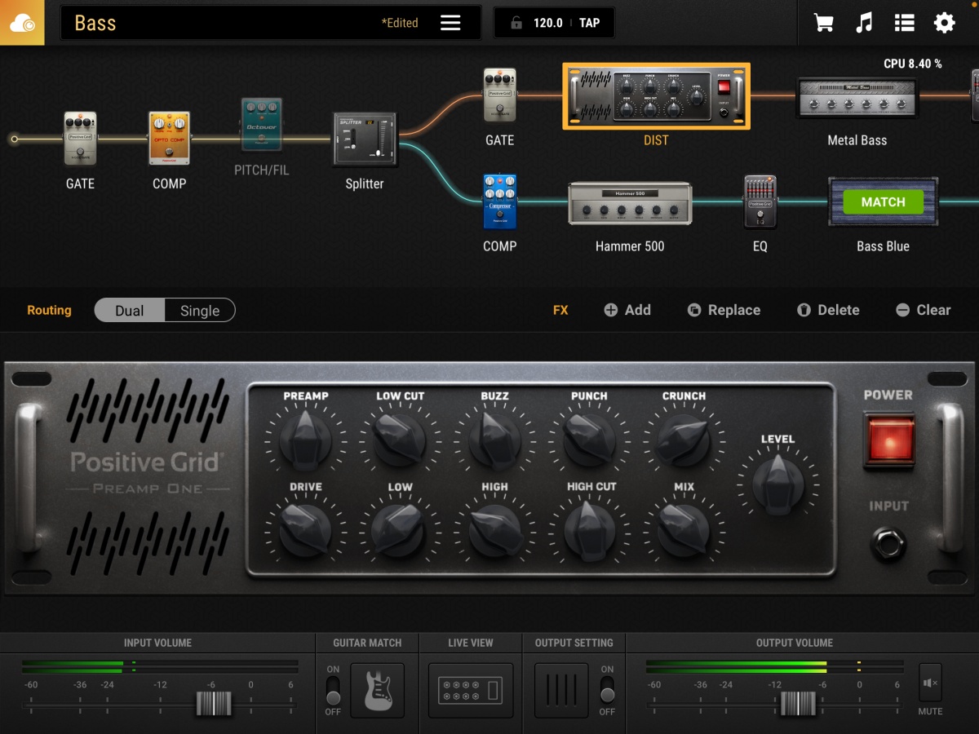
Task: Toggle the red POWER switch
Action: [888, 440]
